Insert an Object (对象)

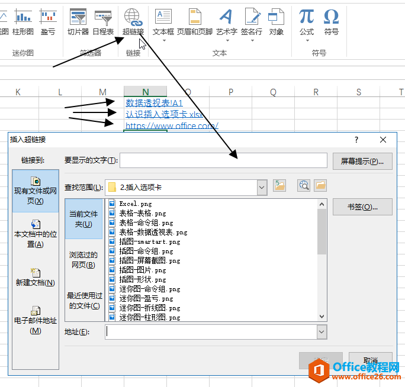click(276, 22)
